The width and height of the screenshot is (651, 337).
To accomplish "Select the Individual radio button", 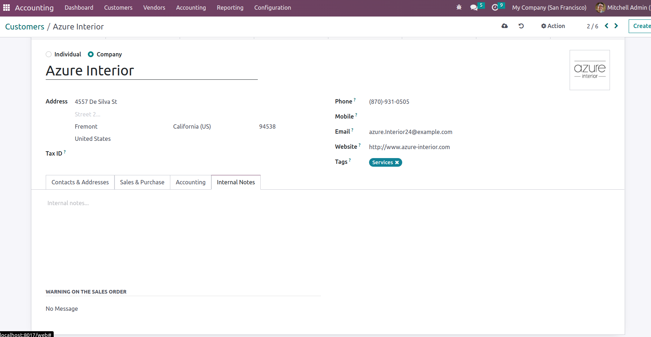I will click(x=49, y=54).
